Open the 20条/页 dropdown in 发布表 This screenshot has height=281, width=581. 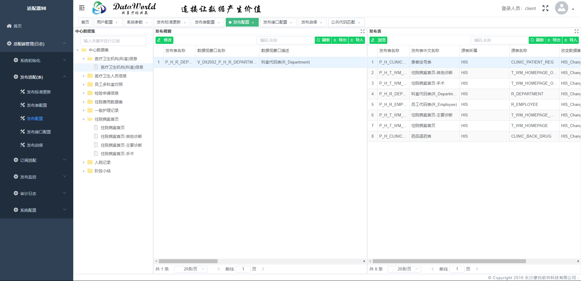[405, 269]
